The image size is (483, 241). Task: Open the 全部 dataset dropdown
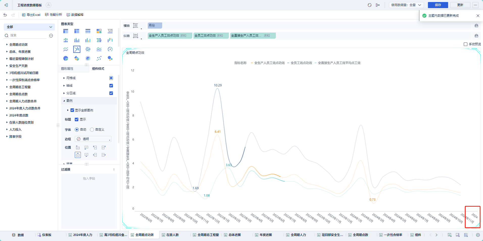[x=29, y=27]
